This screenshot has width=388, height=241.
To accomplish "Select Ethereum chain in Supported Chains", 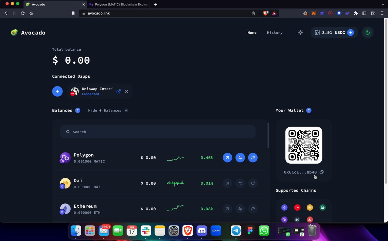I will 284,207.
